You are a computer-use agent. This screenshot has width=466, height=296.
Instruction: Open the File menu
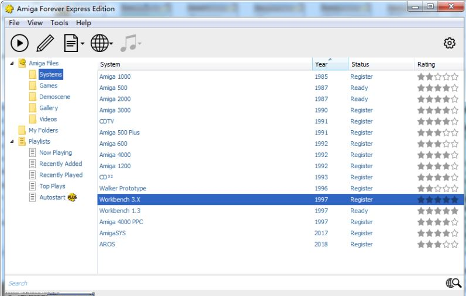point(14,23)
